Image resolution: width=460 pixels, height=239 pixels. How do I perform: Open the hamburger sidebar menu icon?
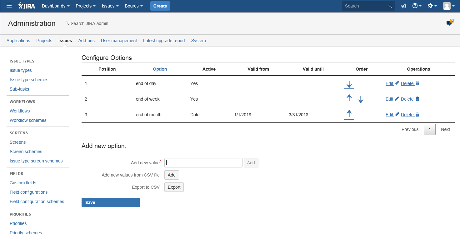pyautogui.click(x=9, y=6)
